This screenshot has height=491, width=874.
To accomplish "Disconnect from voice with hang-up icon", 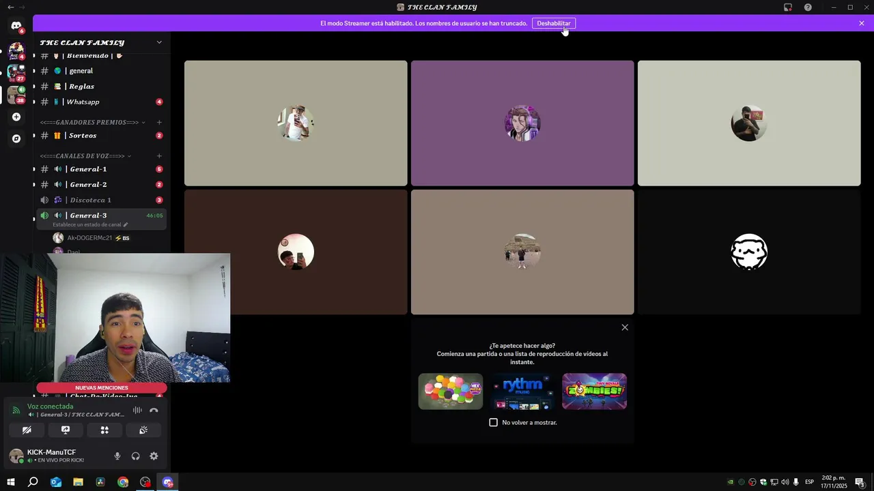I will [x=154, y=410].
